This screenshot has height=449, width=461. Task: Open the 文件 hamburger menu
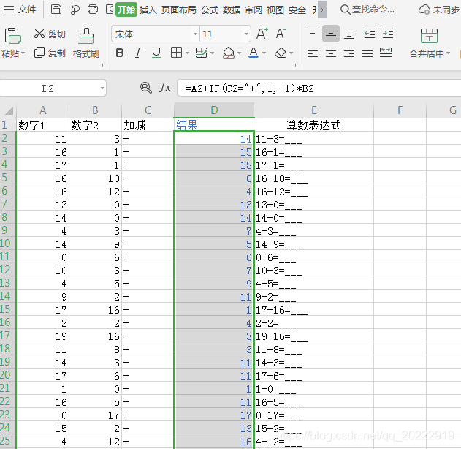(x=20, y=10)
